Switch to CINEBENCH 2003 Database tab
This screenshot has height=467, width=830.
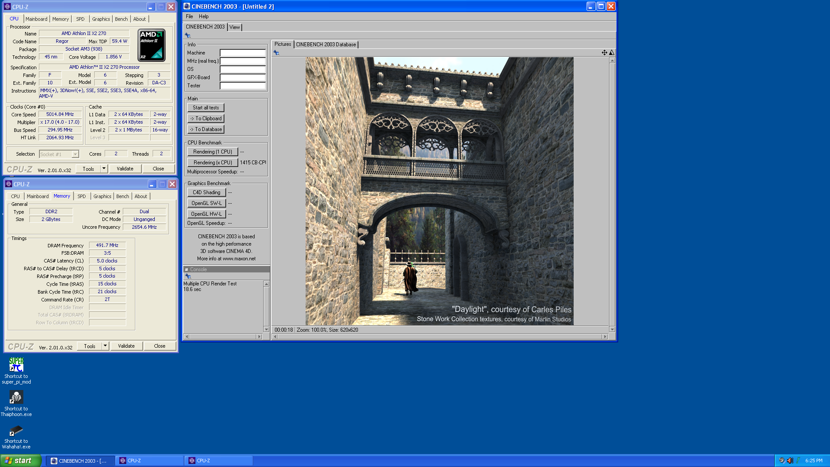tap(326, 45)
